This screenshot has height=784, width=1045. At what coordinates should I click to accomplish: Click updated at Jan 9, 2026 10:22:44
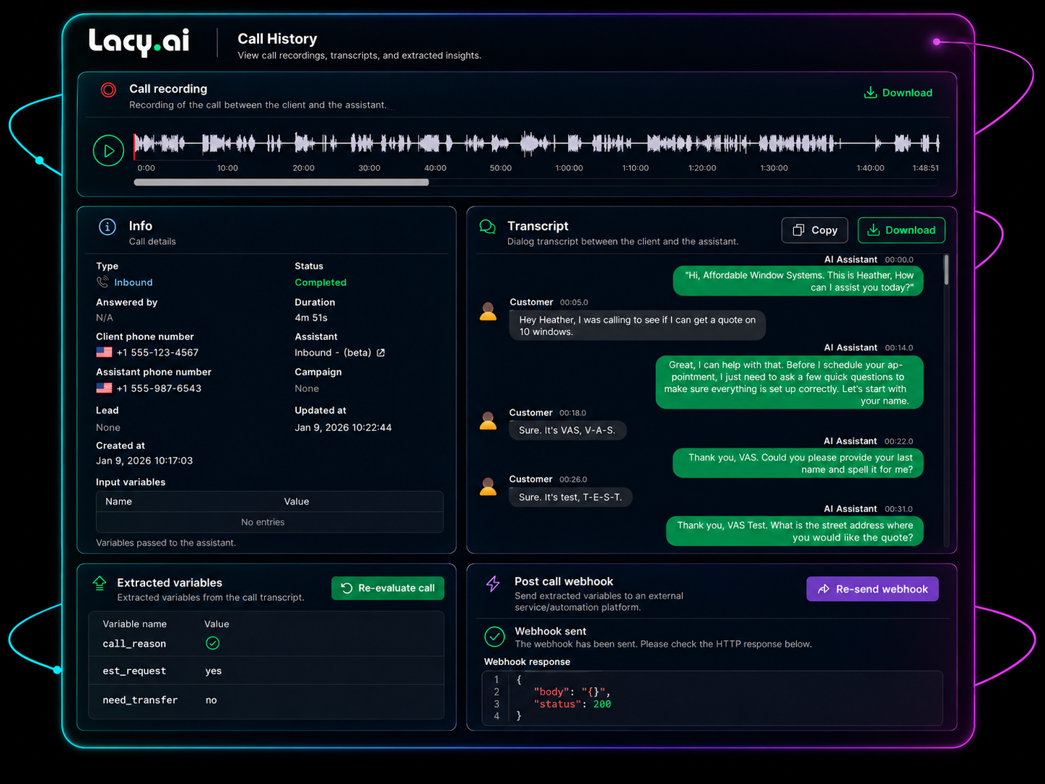pyautogui.click(x=343, y=427)
